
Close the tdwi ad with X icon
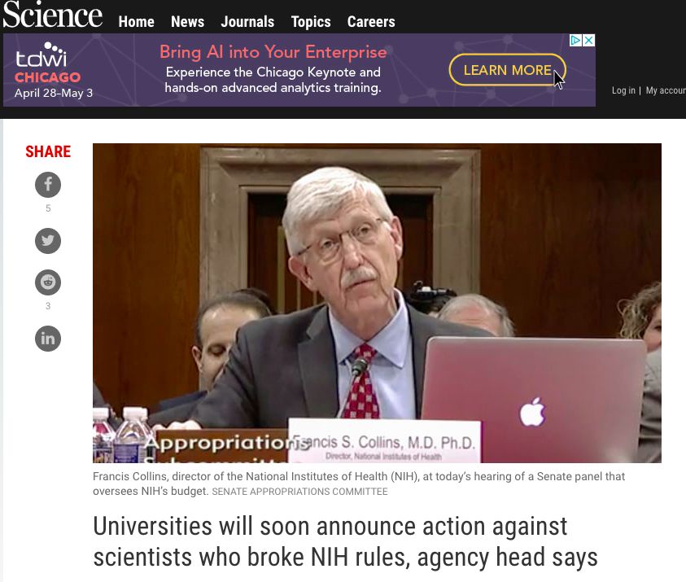point(588,41)
